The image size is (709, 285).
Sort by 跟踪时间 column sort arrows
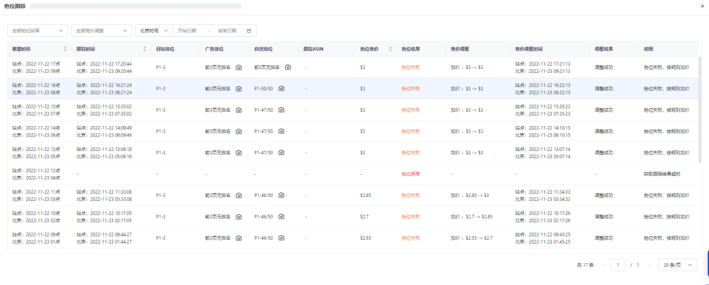(x=145, y=49)
